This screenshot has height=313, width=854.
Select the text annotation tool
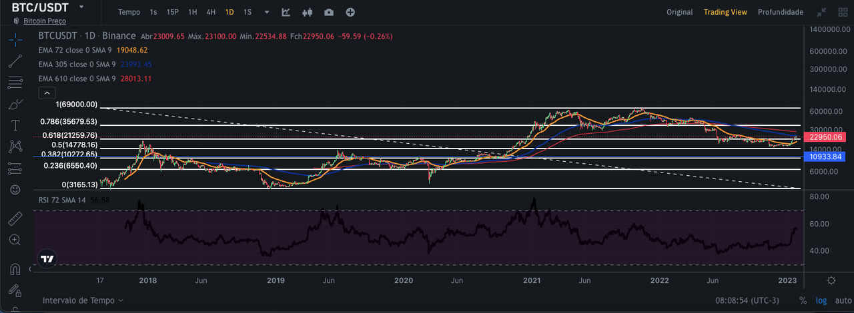point(15,125)
